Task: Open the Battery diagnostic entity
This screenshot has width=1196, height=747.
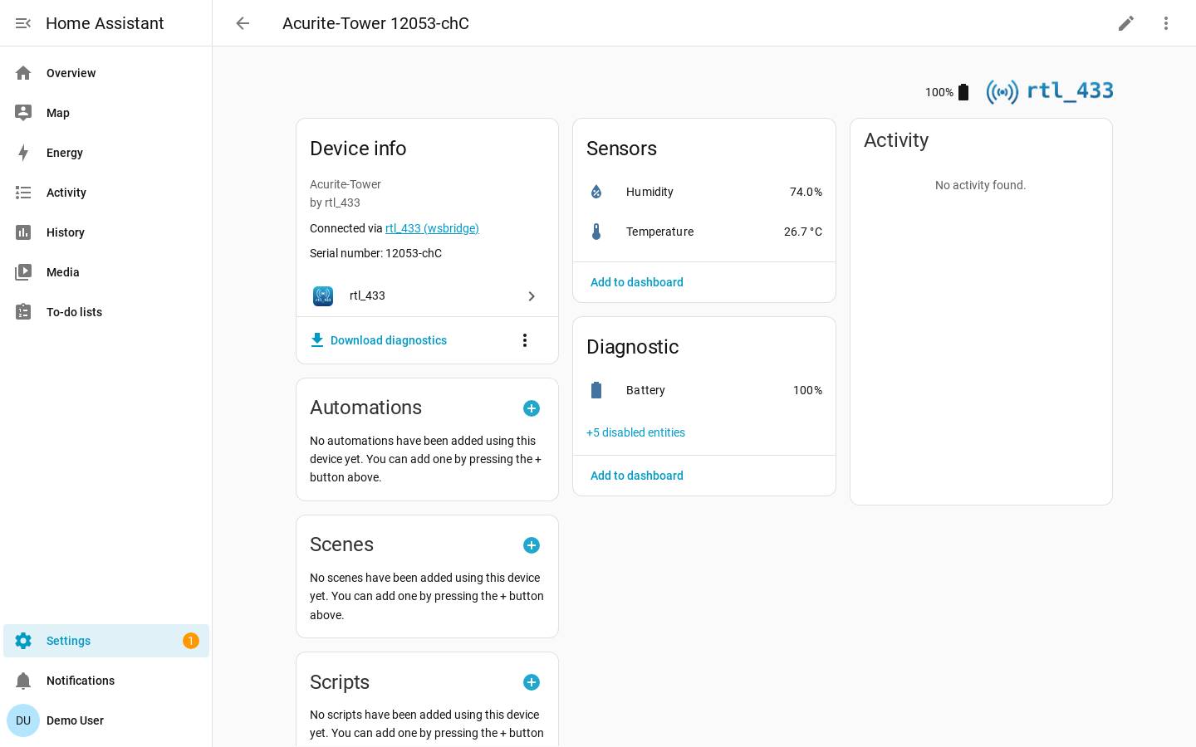Action: pos(704,390)
